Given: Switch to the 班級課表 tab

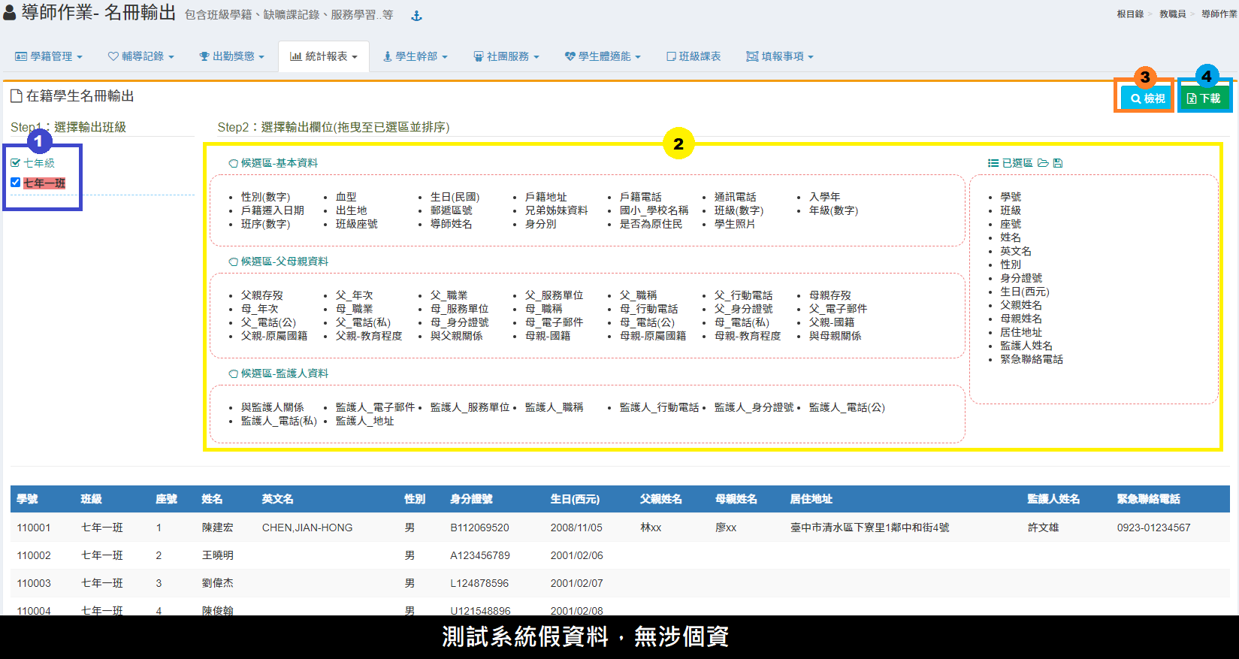Looking at the screenshot, I should (694, 56).
